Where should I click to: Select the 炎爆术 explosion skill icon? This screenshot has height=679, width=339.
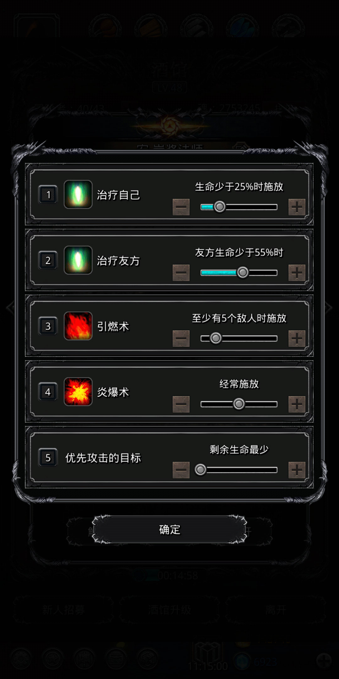click(78, 392)
